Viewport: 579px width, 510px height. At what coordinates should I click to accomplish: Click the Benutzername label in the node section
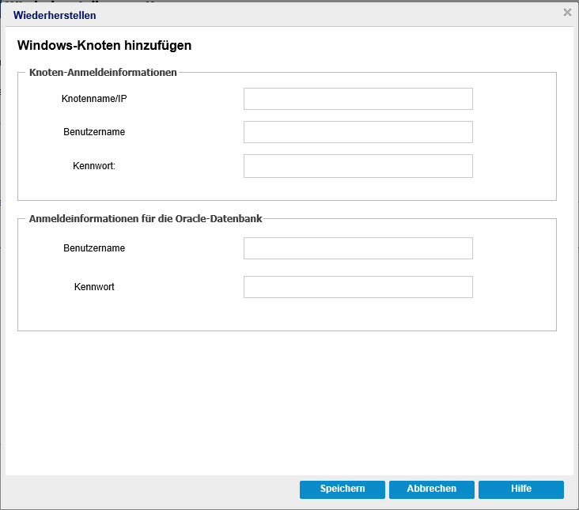(94, 132)
